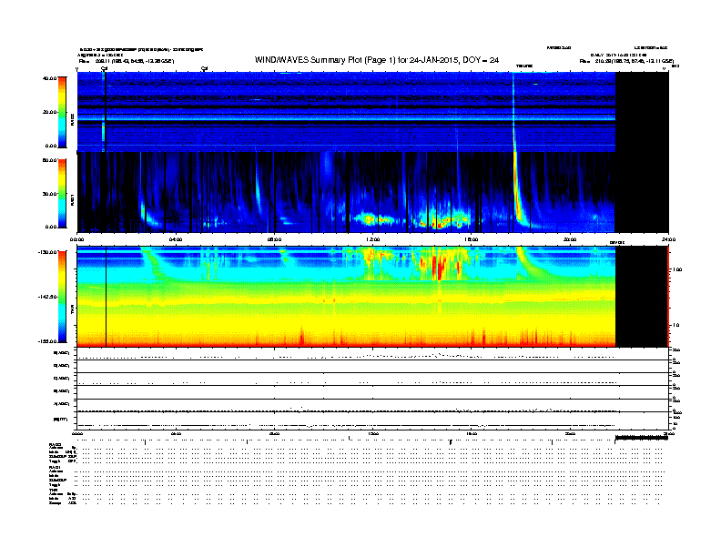
Task: Click the TNR color scale bar
Action: 62,297
